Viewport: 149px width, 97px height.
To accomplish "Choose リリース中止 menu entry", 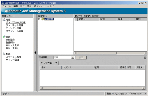I will tap(12, 48).
